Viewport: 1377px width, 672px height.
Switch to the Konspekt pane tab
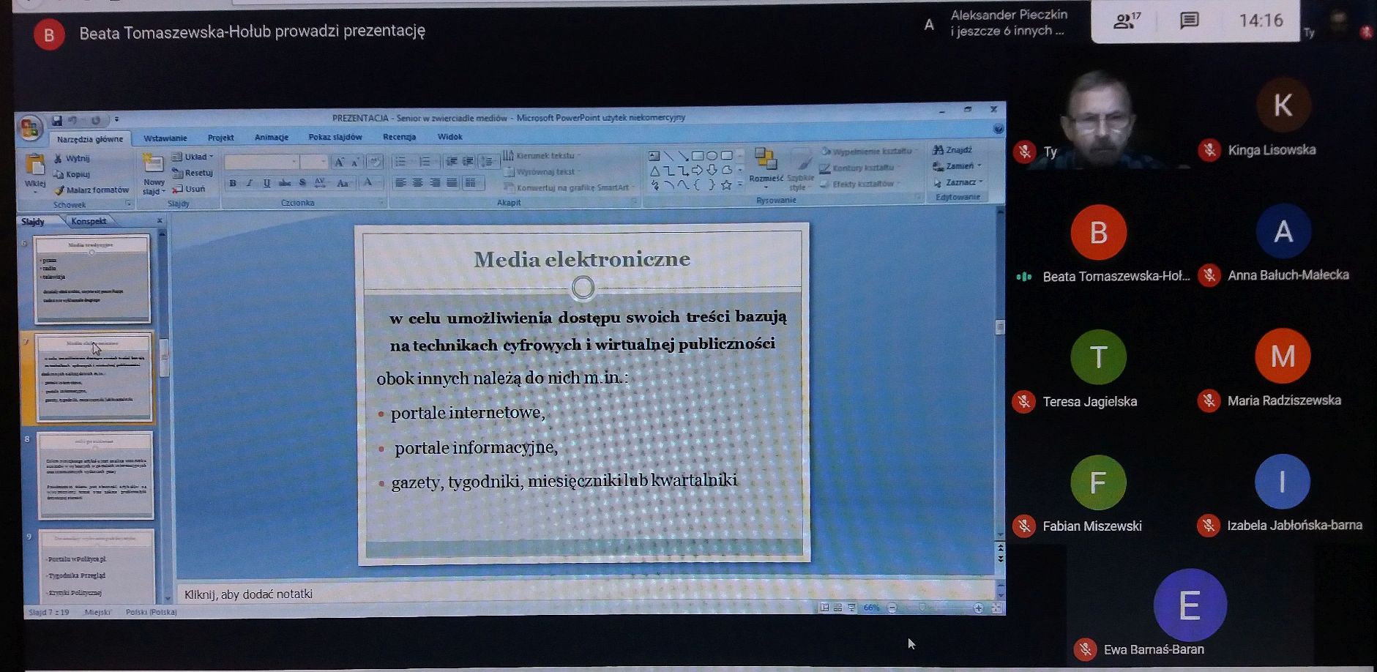click(x=89, y=221)
